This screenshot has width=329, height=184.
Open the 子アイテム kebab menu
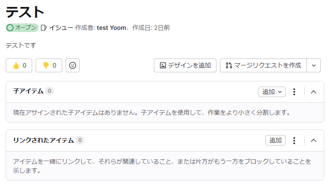[294, 92]
